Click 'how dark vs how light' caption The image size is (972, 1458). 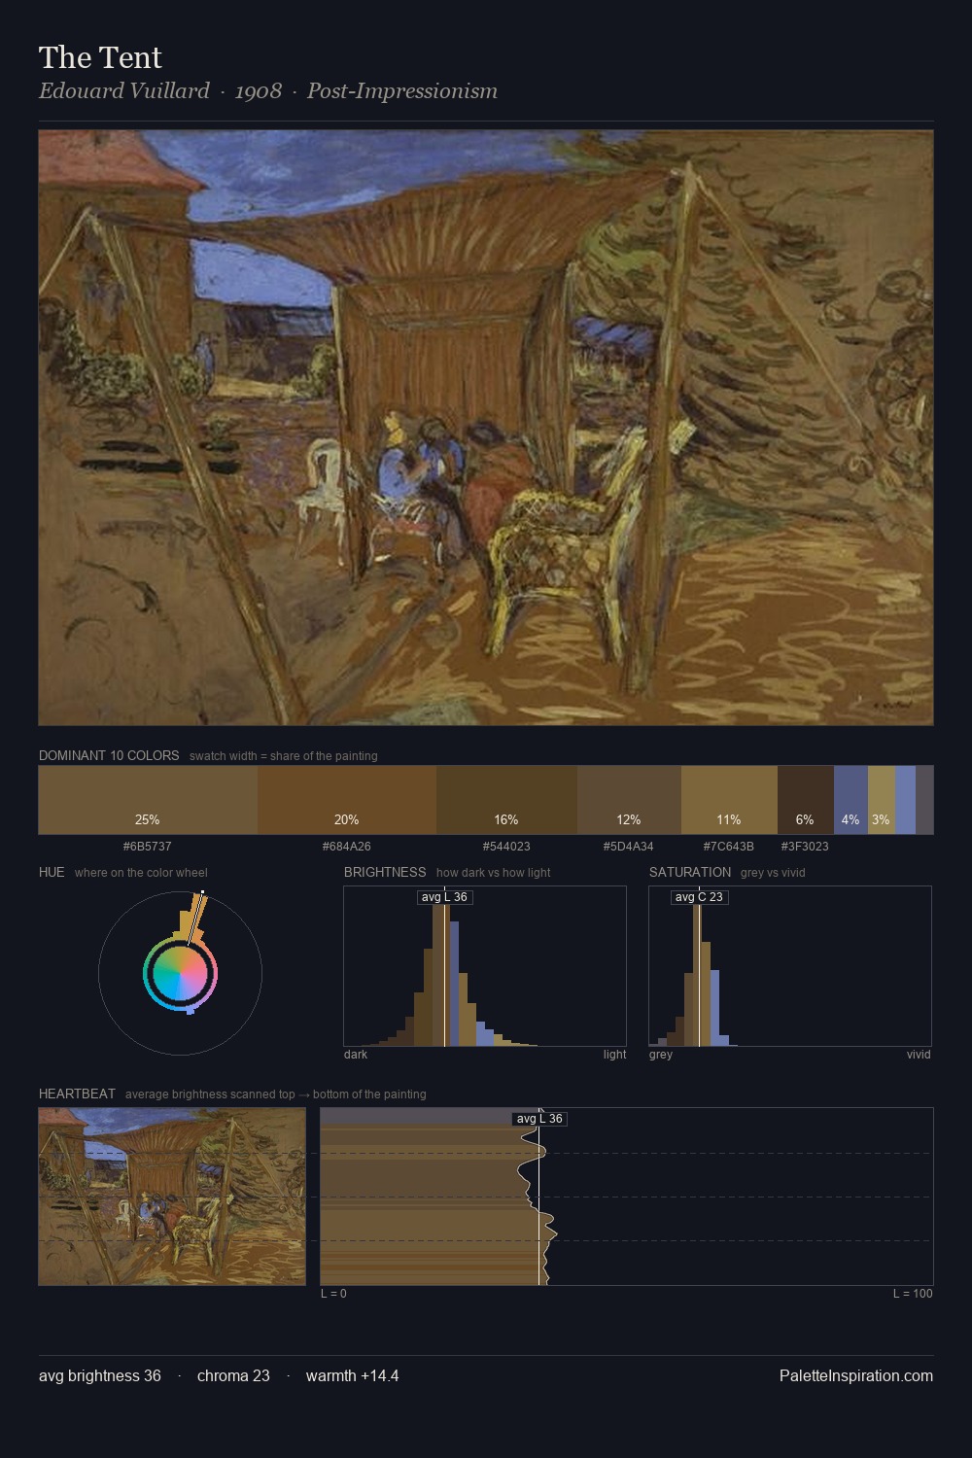pos(493,873)
